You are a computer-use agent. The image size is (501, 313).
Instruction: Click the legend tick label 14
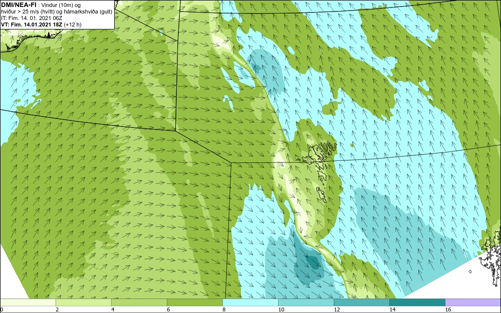point(392,309)
